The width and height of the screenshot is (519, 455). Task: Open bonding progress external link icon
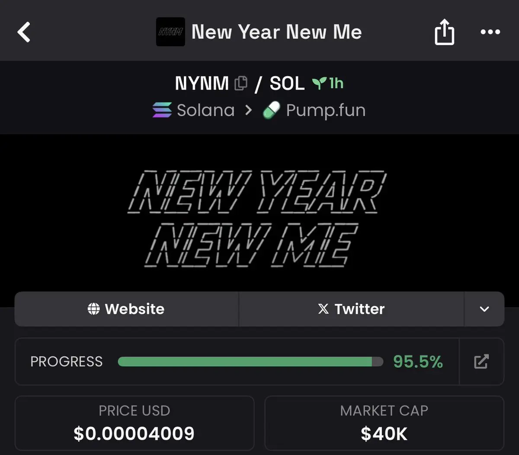pos(481,361)
